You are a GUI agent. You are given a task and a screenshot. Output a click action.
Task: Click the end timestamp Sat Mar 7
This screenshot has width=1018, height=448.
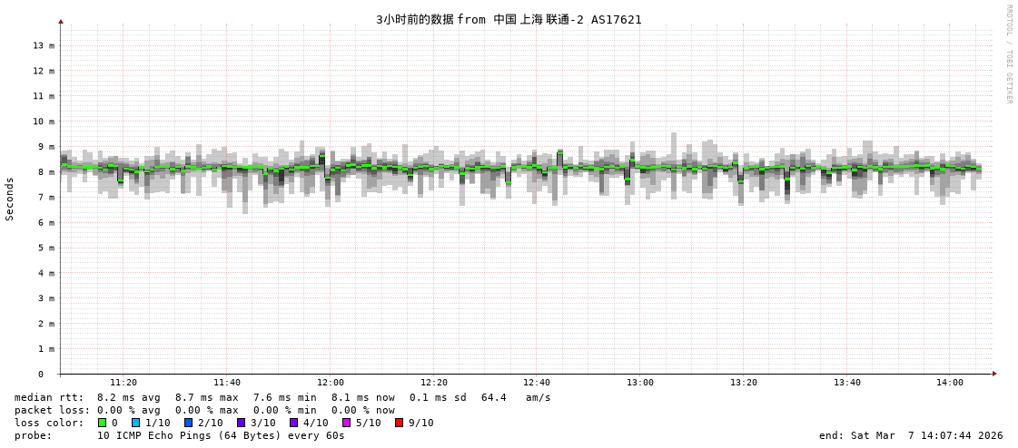pyautogui.click(x=911, y=435)
